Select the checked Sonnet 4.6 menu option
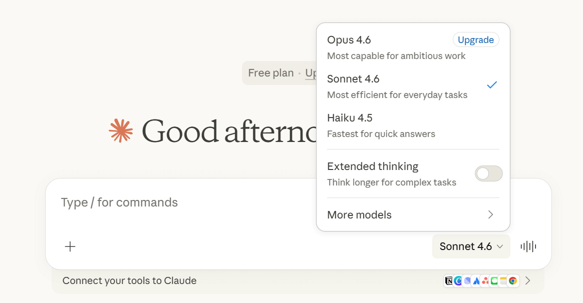Image resolution: width=583 pixels, height=303 pixels. pyautogui.click(x=401, y=86)
